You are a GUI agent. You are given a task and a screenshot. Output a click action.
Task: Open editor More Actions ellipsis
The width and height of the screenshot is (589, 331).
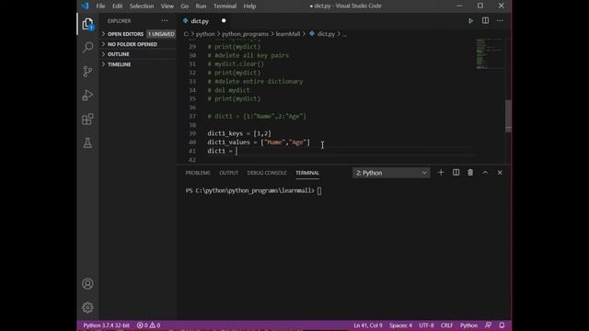coord(500,20)
